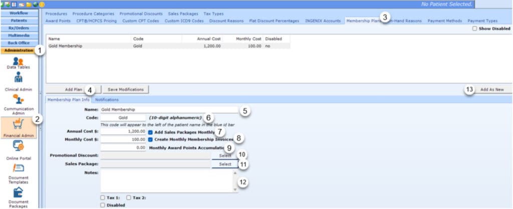Enable the Tax 1 checkbox
The height and width of the screenshot is (209, 513).
(103, 197)
